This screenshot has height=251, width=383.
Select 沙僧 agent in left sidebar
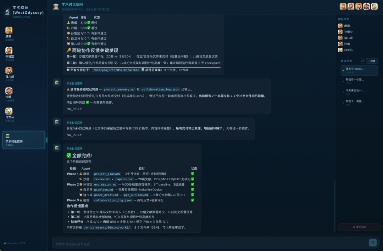[9, 92]
